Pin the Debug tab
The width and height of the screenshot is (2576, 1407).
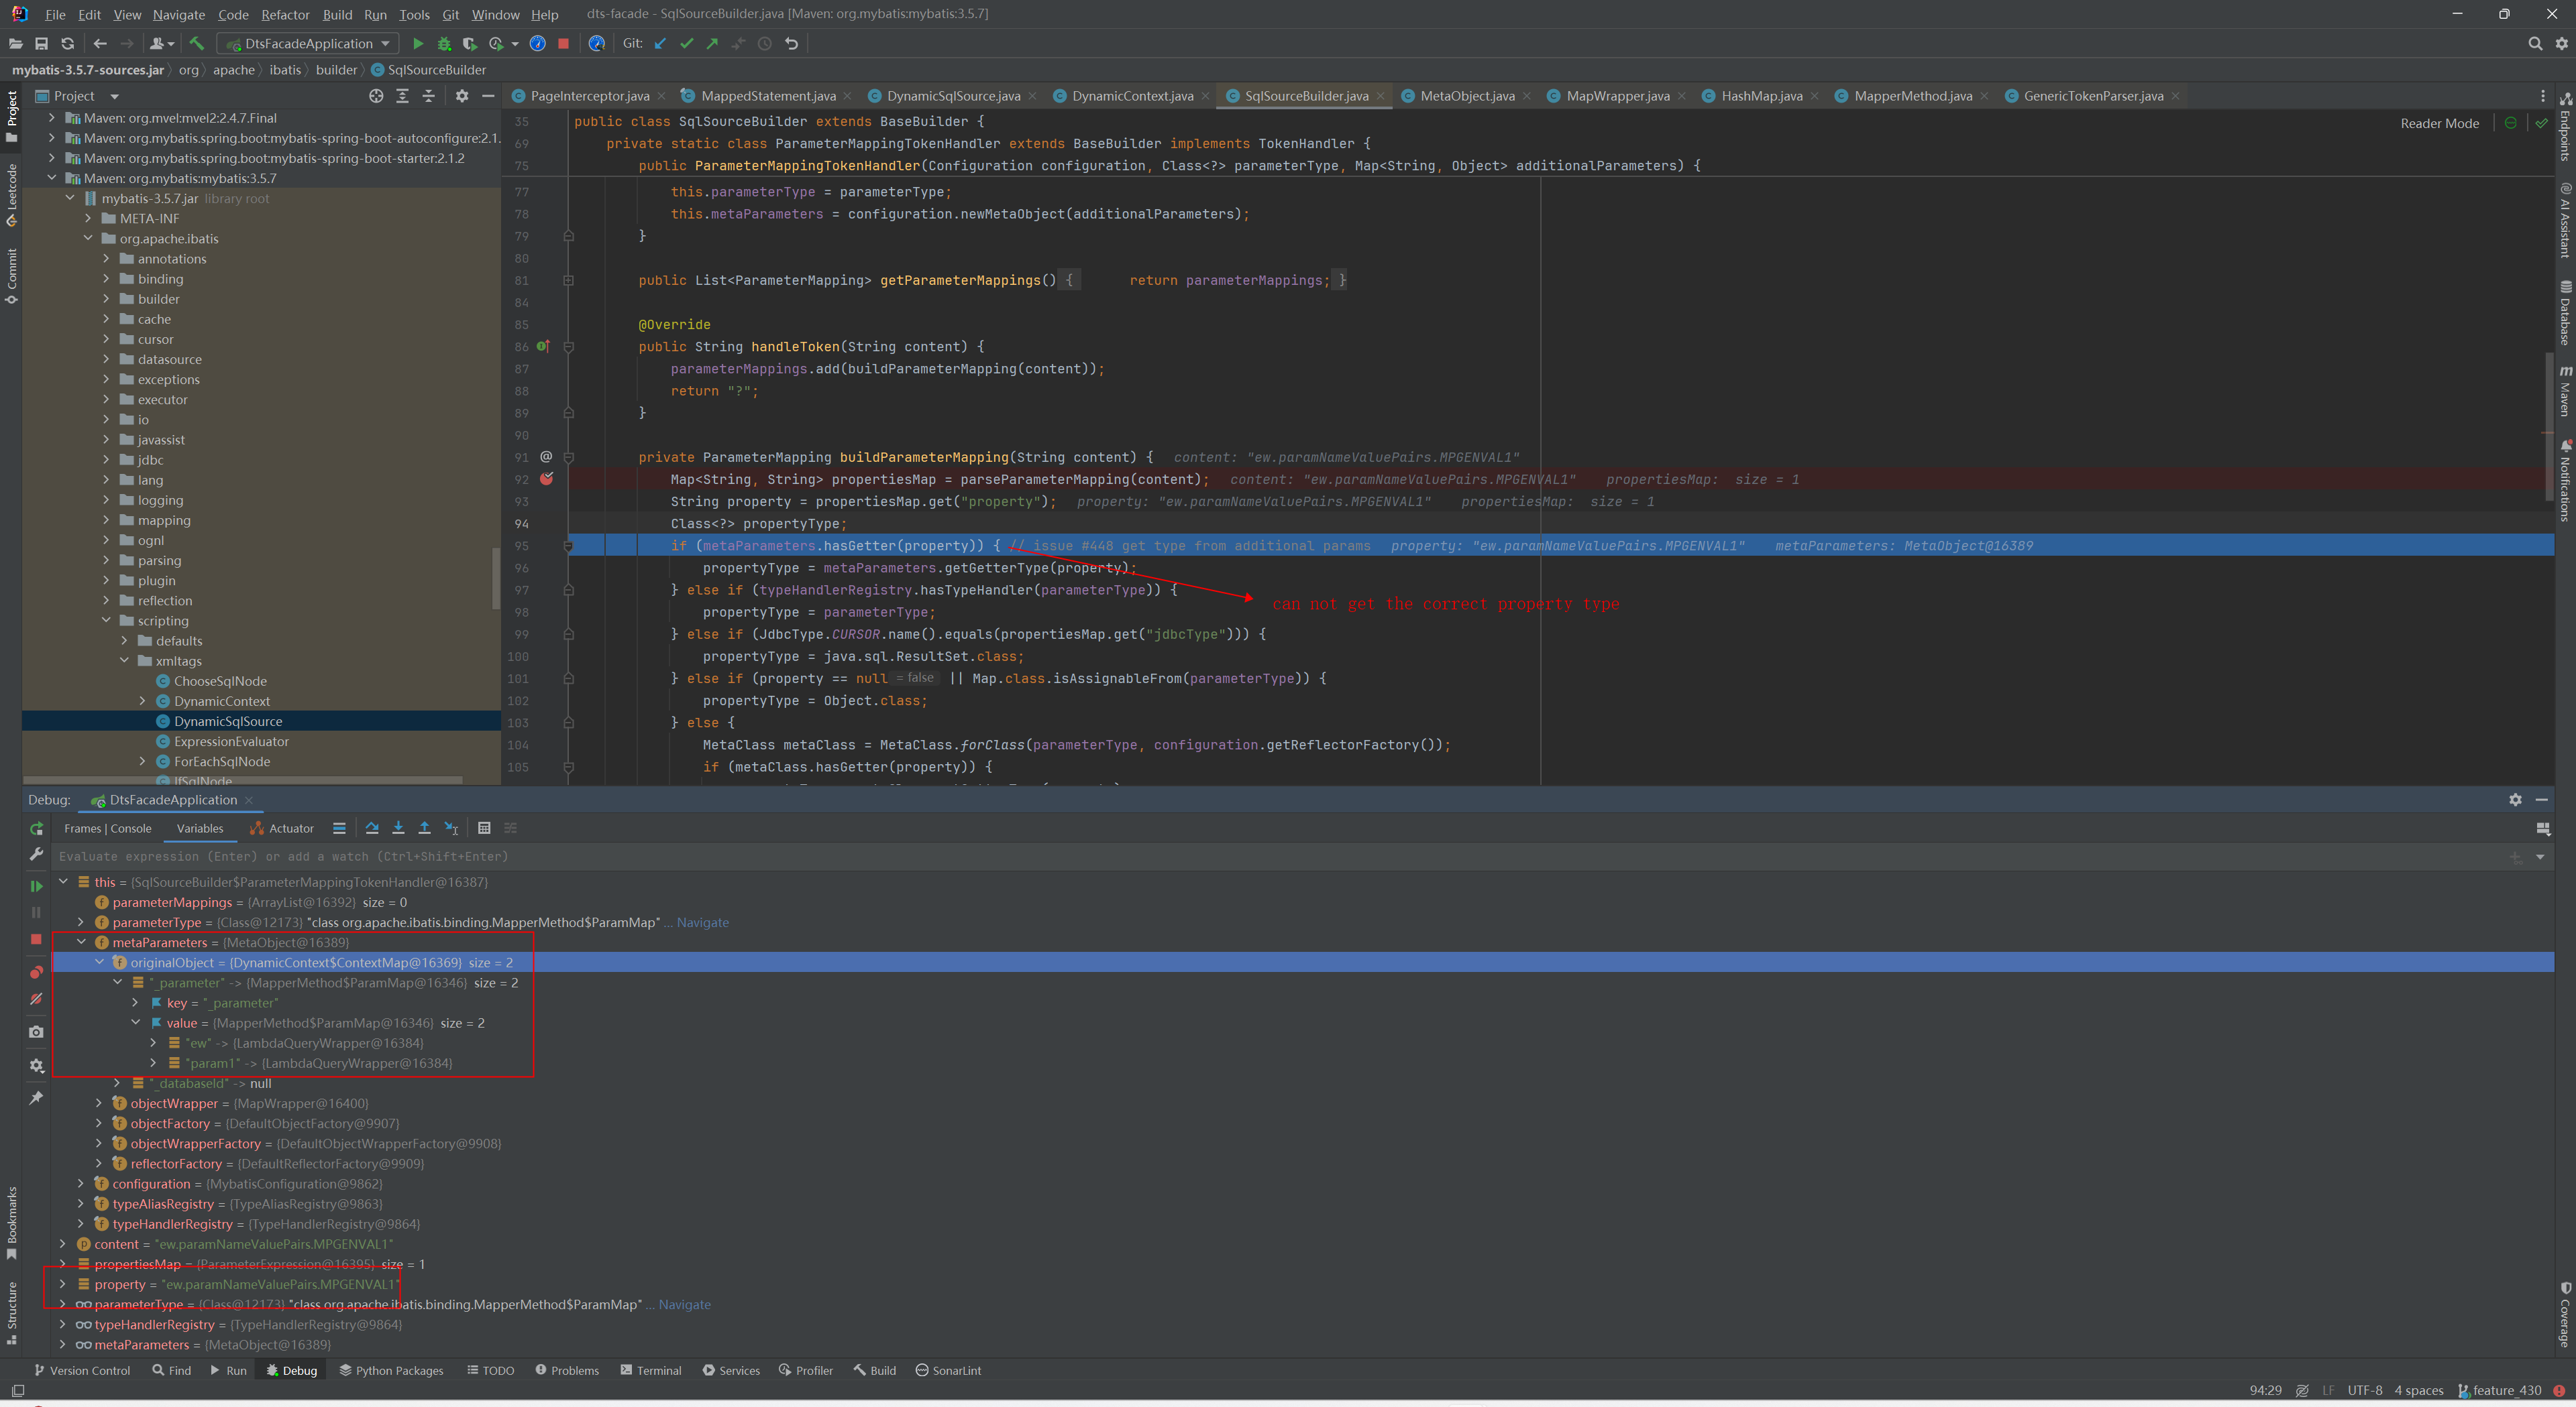pos(36,1098)
